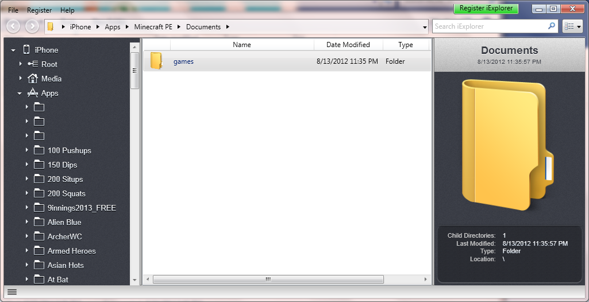Click the iPhone device icon
This screenshot has width=589, height=302.
26,50
